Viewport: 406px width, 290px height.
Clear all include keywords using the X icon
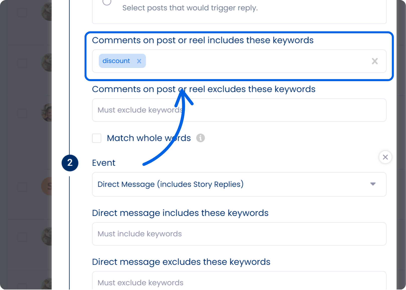pos(375,61)
